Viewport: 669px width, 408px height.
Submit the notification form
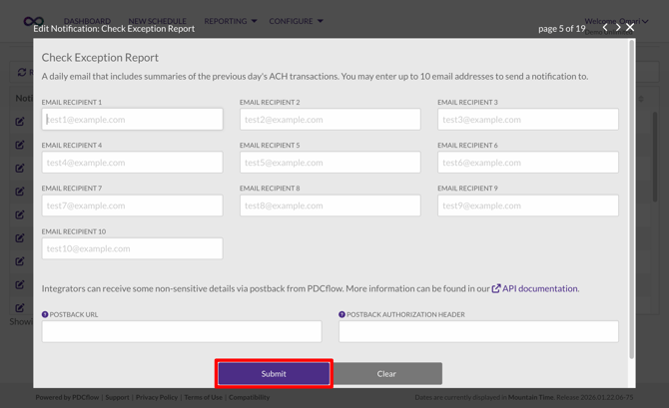click(x=274, y=374)
